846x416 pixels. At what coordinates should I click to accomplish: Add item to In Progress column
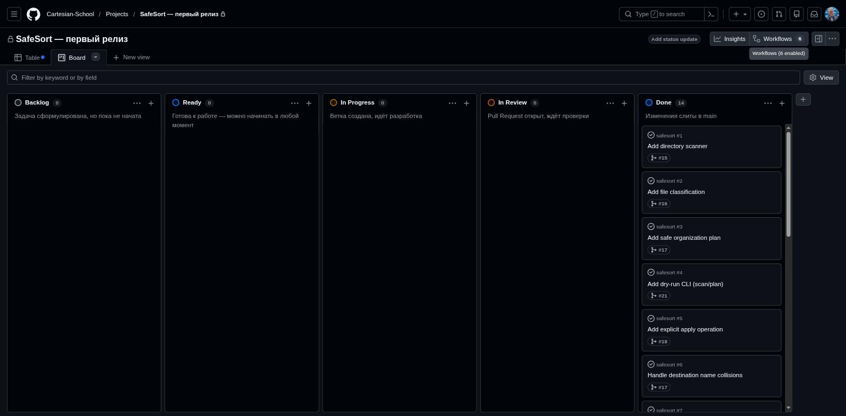466,103
